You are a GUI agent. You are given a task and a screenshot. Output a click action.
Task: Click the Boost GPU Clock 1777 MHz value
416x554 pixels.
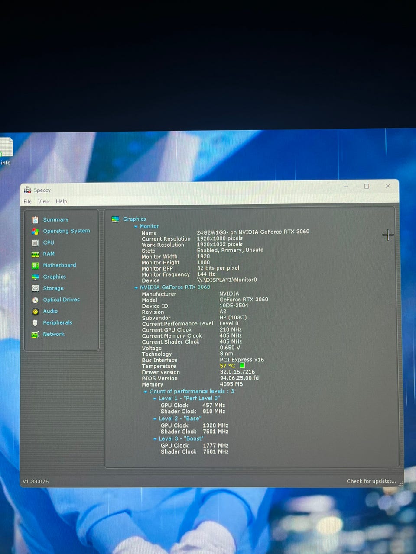[x=216, y=446]
